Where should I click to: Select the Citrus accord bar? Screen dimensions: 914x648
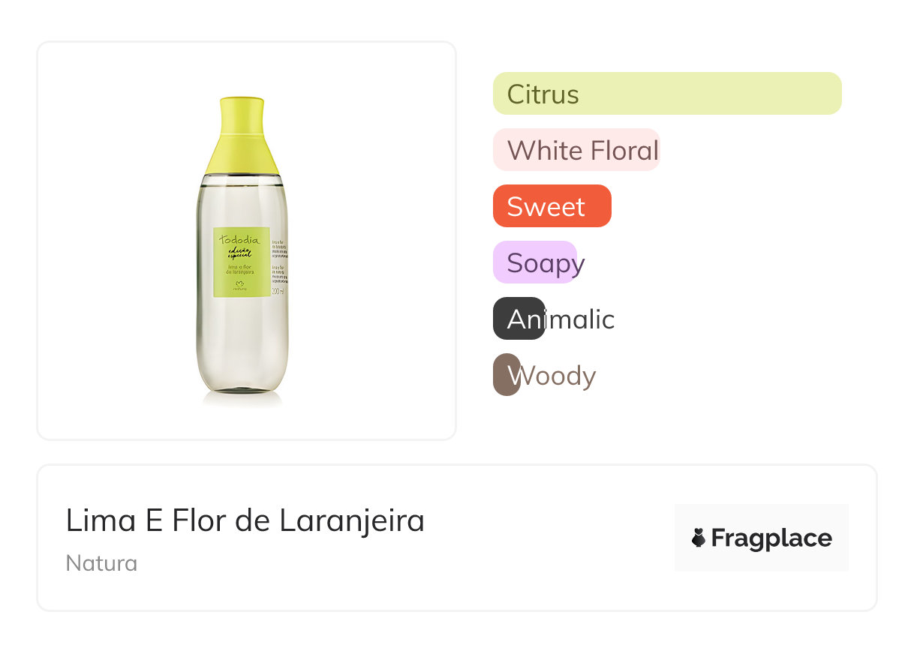click(x=667, y=94)
